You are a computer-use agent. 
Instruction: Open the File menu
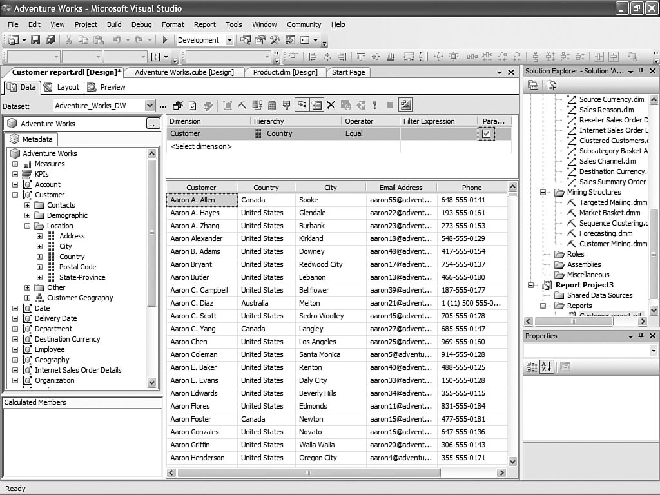[x=13, y=24]
